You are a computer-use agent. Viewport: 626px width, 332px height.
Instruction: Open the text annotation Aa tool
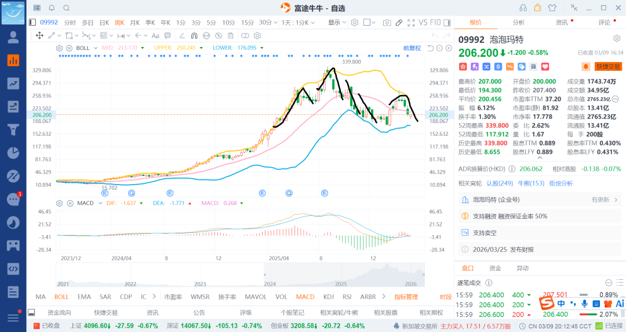point(155,35)
